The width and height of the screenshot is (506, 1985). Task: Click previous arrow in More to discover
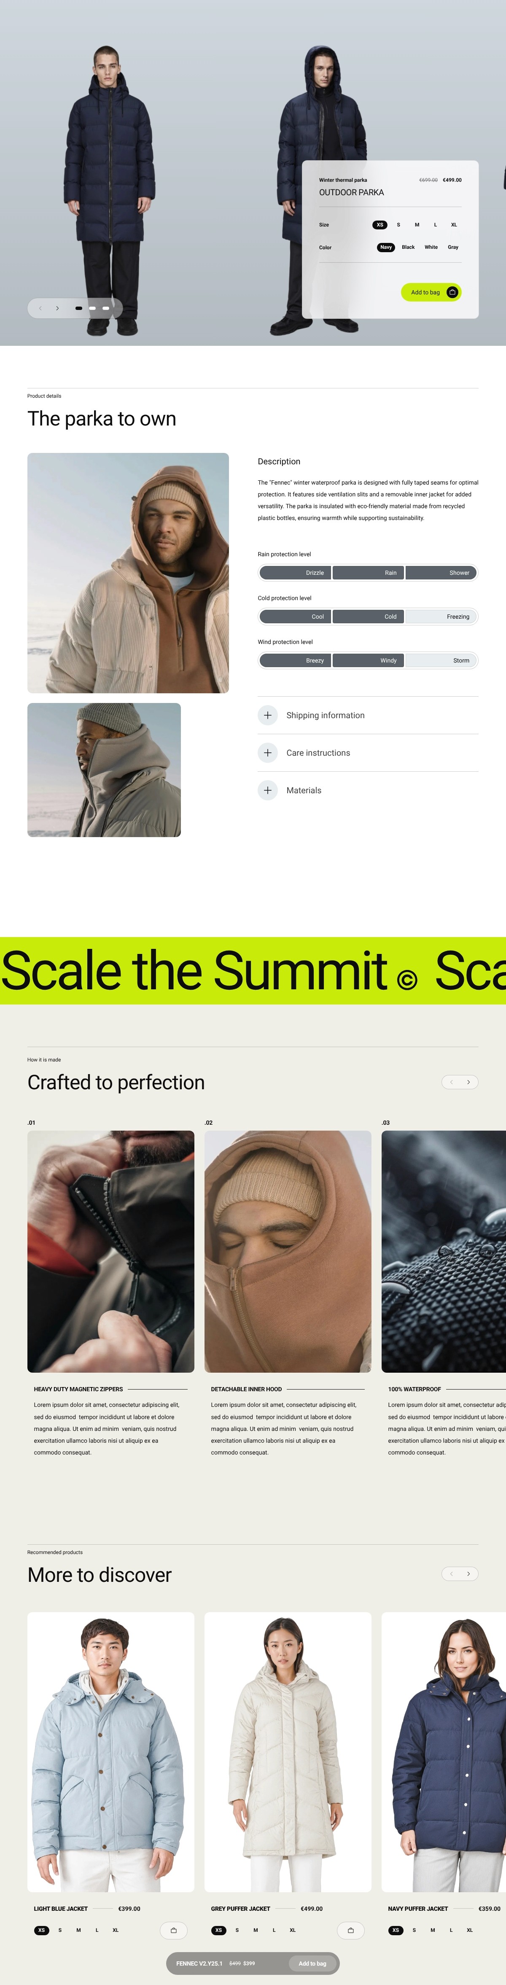pos(451,1573)
